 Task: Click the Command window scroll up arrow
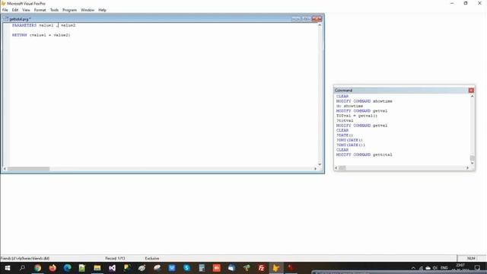point(472,97)
